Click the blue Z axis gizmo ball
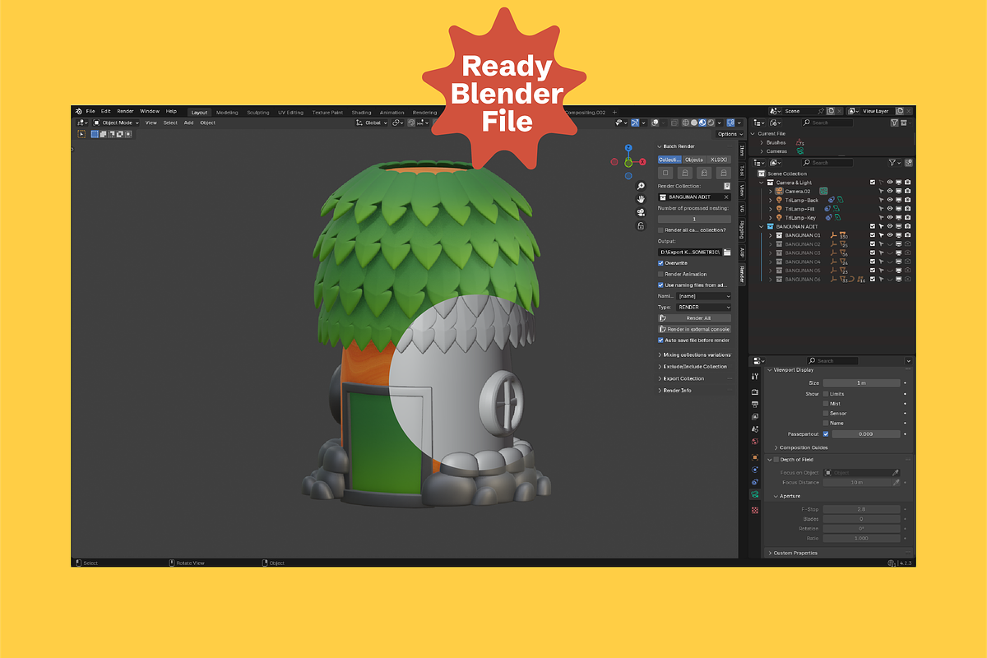The width and height of the screenshot is (987, 658). click(628, 149)
